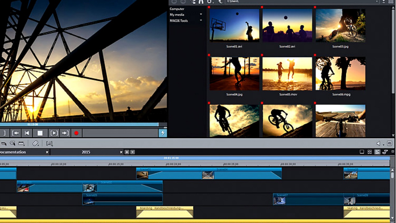The width and height of the screenshot is (396, 223).
Task: Click the binoculars search icon
Action: (x=201, y=2)
